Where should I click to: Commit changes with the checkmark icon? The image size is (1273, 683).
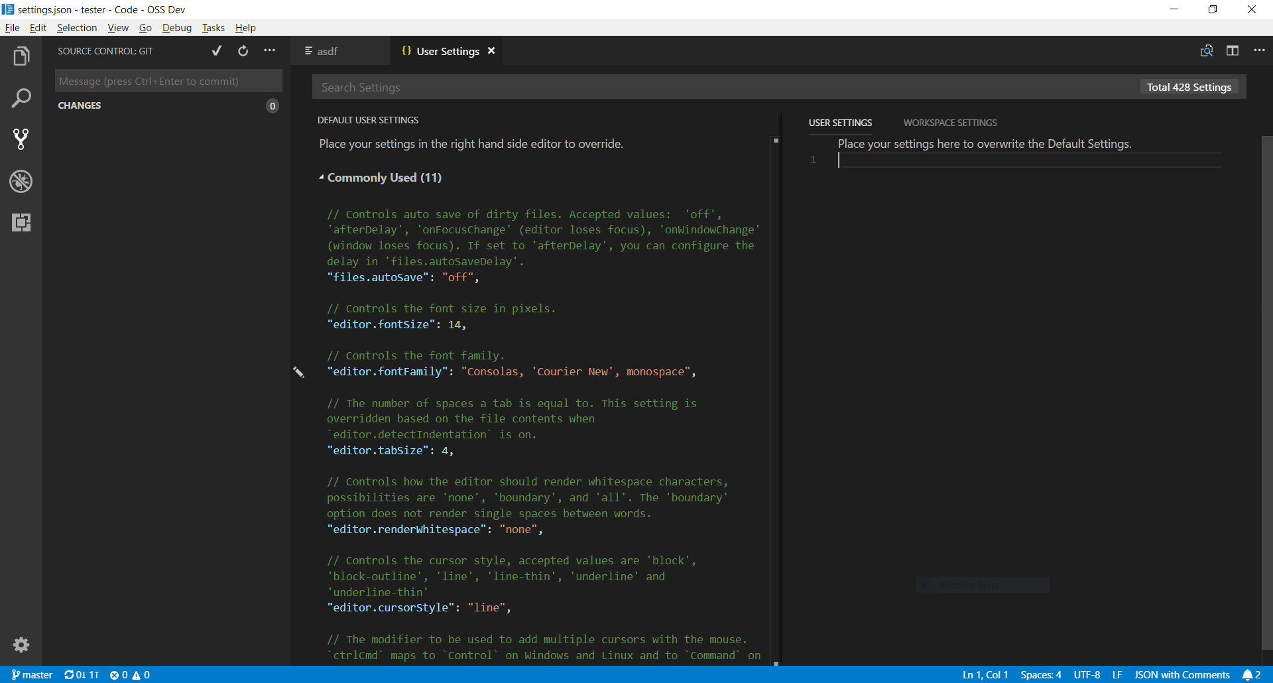[217, 51]
